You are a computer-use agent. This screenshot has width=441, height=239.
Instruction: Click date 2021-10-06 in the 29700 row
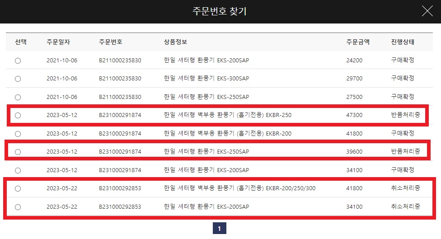(x=62, y=79)
